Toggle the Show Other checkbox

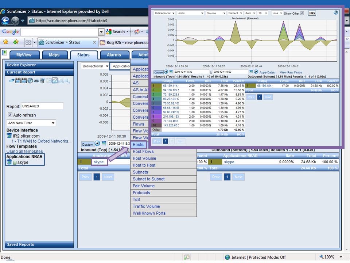(302, 13)
